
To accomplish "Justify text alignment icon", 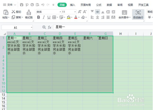I will [x=108, y=17].
